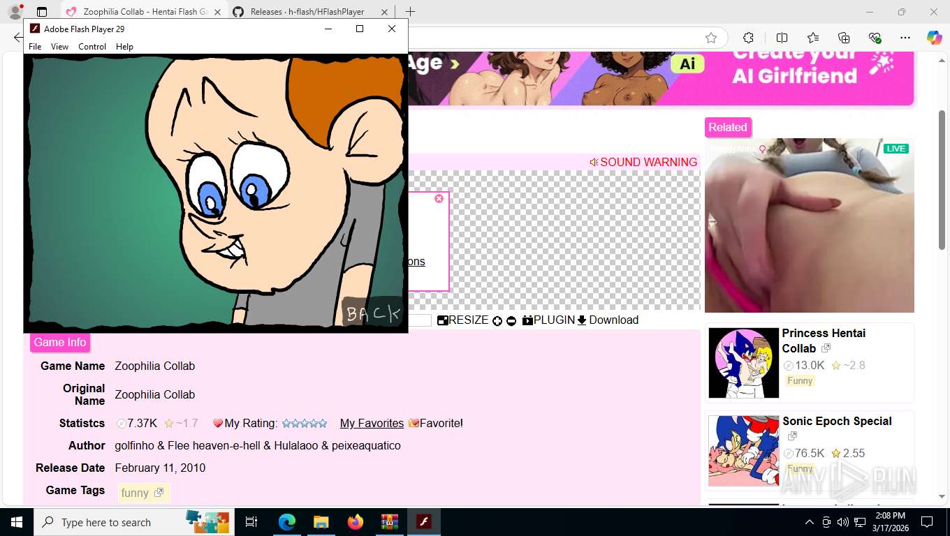Open the Edge Favorites list icon
Screen dimensions: 950x536
click(813, 38)
